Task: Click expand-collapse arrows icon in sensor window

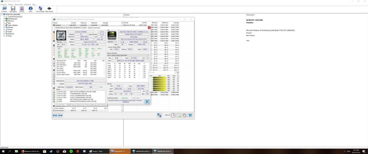Action: click(x=55, y=115)
